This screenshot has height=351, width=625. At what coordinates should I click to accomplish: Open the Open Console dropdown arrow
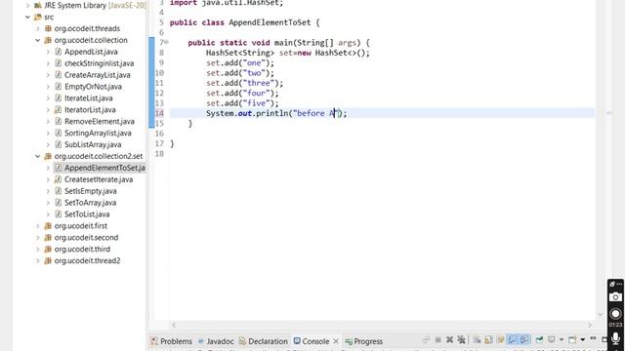coord(583,340)
